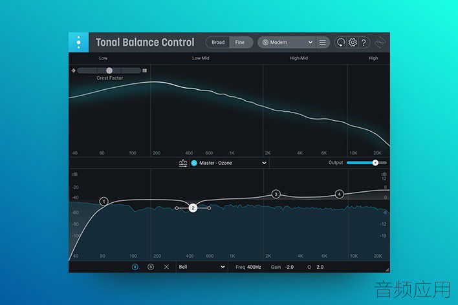The height and width of the screenshot is (305, 458).
Task: Switch view to Broad mode
Action: tap(218, 43)
